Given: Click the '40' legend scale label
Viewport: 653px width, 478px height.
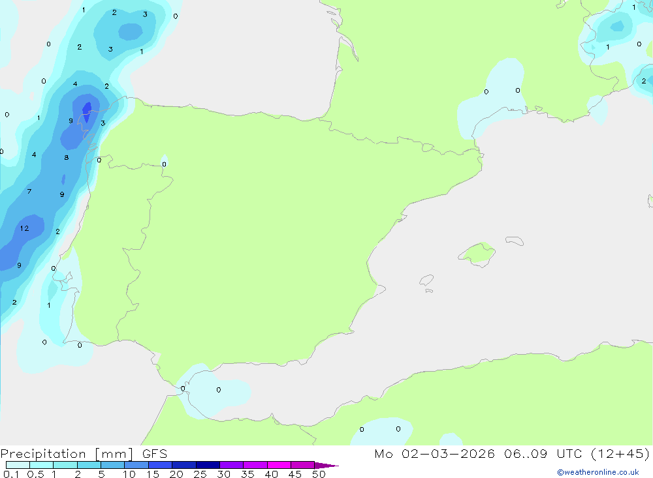Looking at the screenshot, I should (271, 474).
